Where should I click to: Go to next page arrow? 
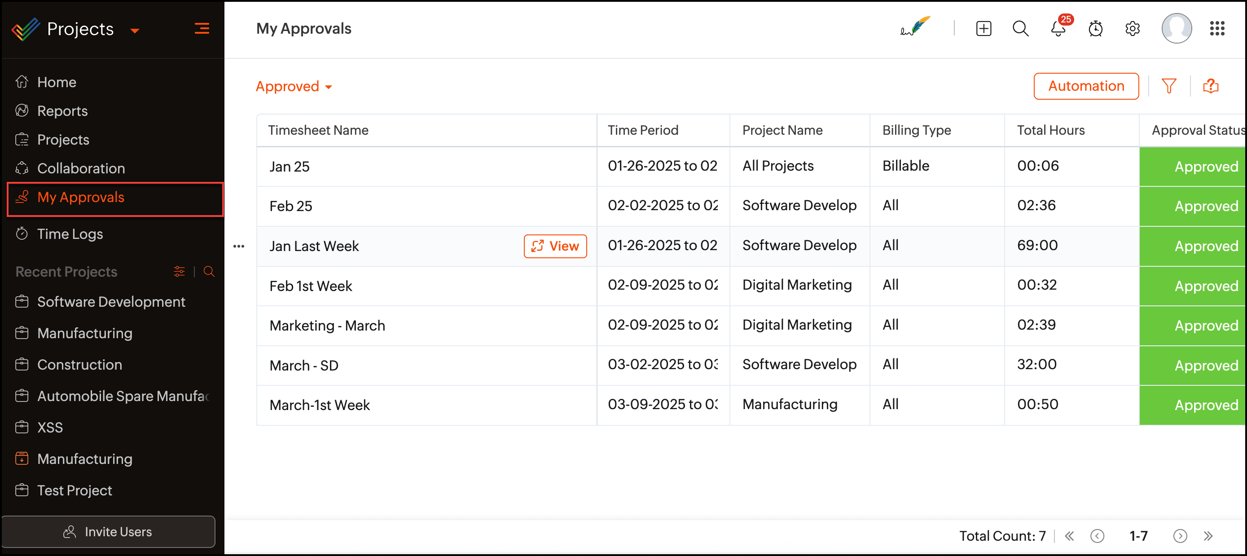click(1180, 536)
